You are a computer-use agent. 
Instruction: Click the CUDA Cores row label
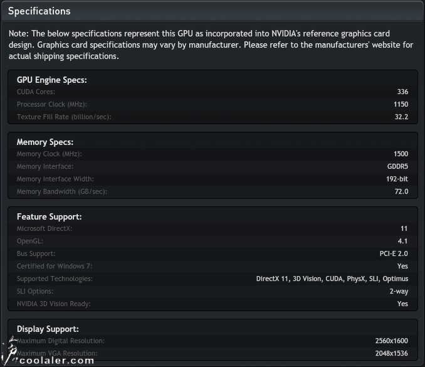coord(36,92)
